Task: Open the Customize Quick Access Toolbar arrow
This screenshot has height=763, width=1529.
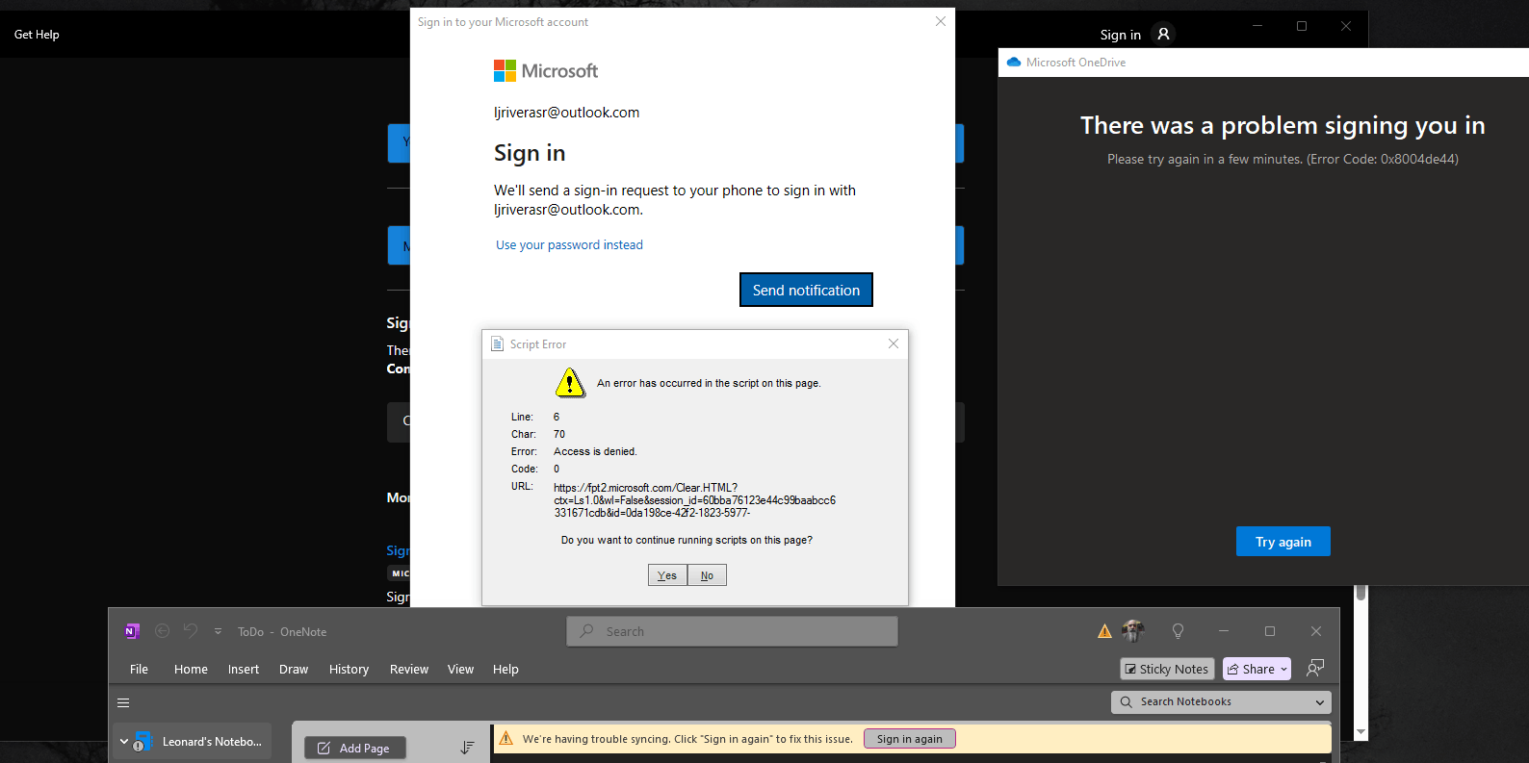Action: [218, 631]
